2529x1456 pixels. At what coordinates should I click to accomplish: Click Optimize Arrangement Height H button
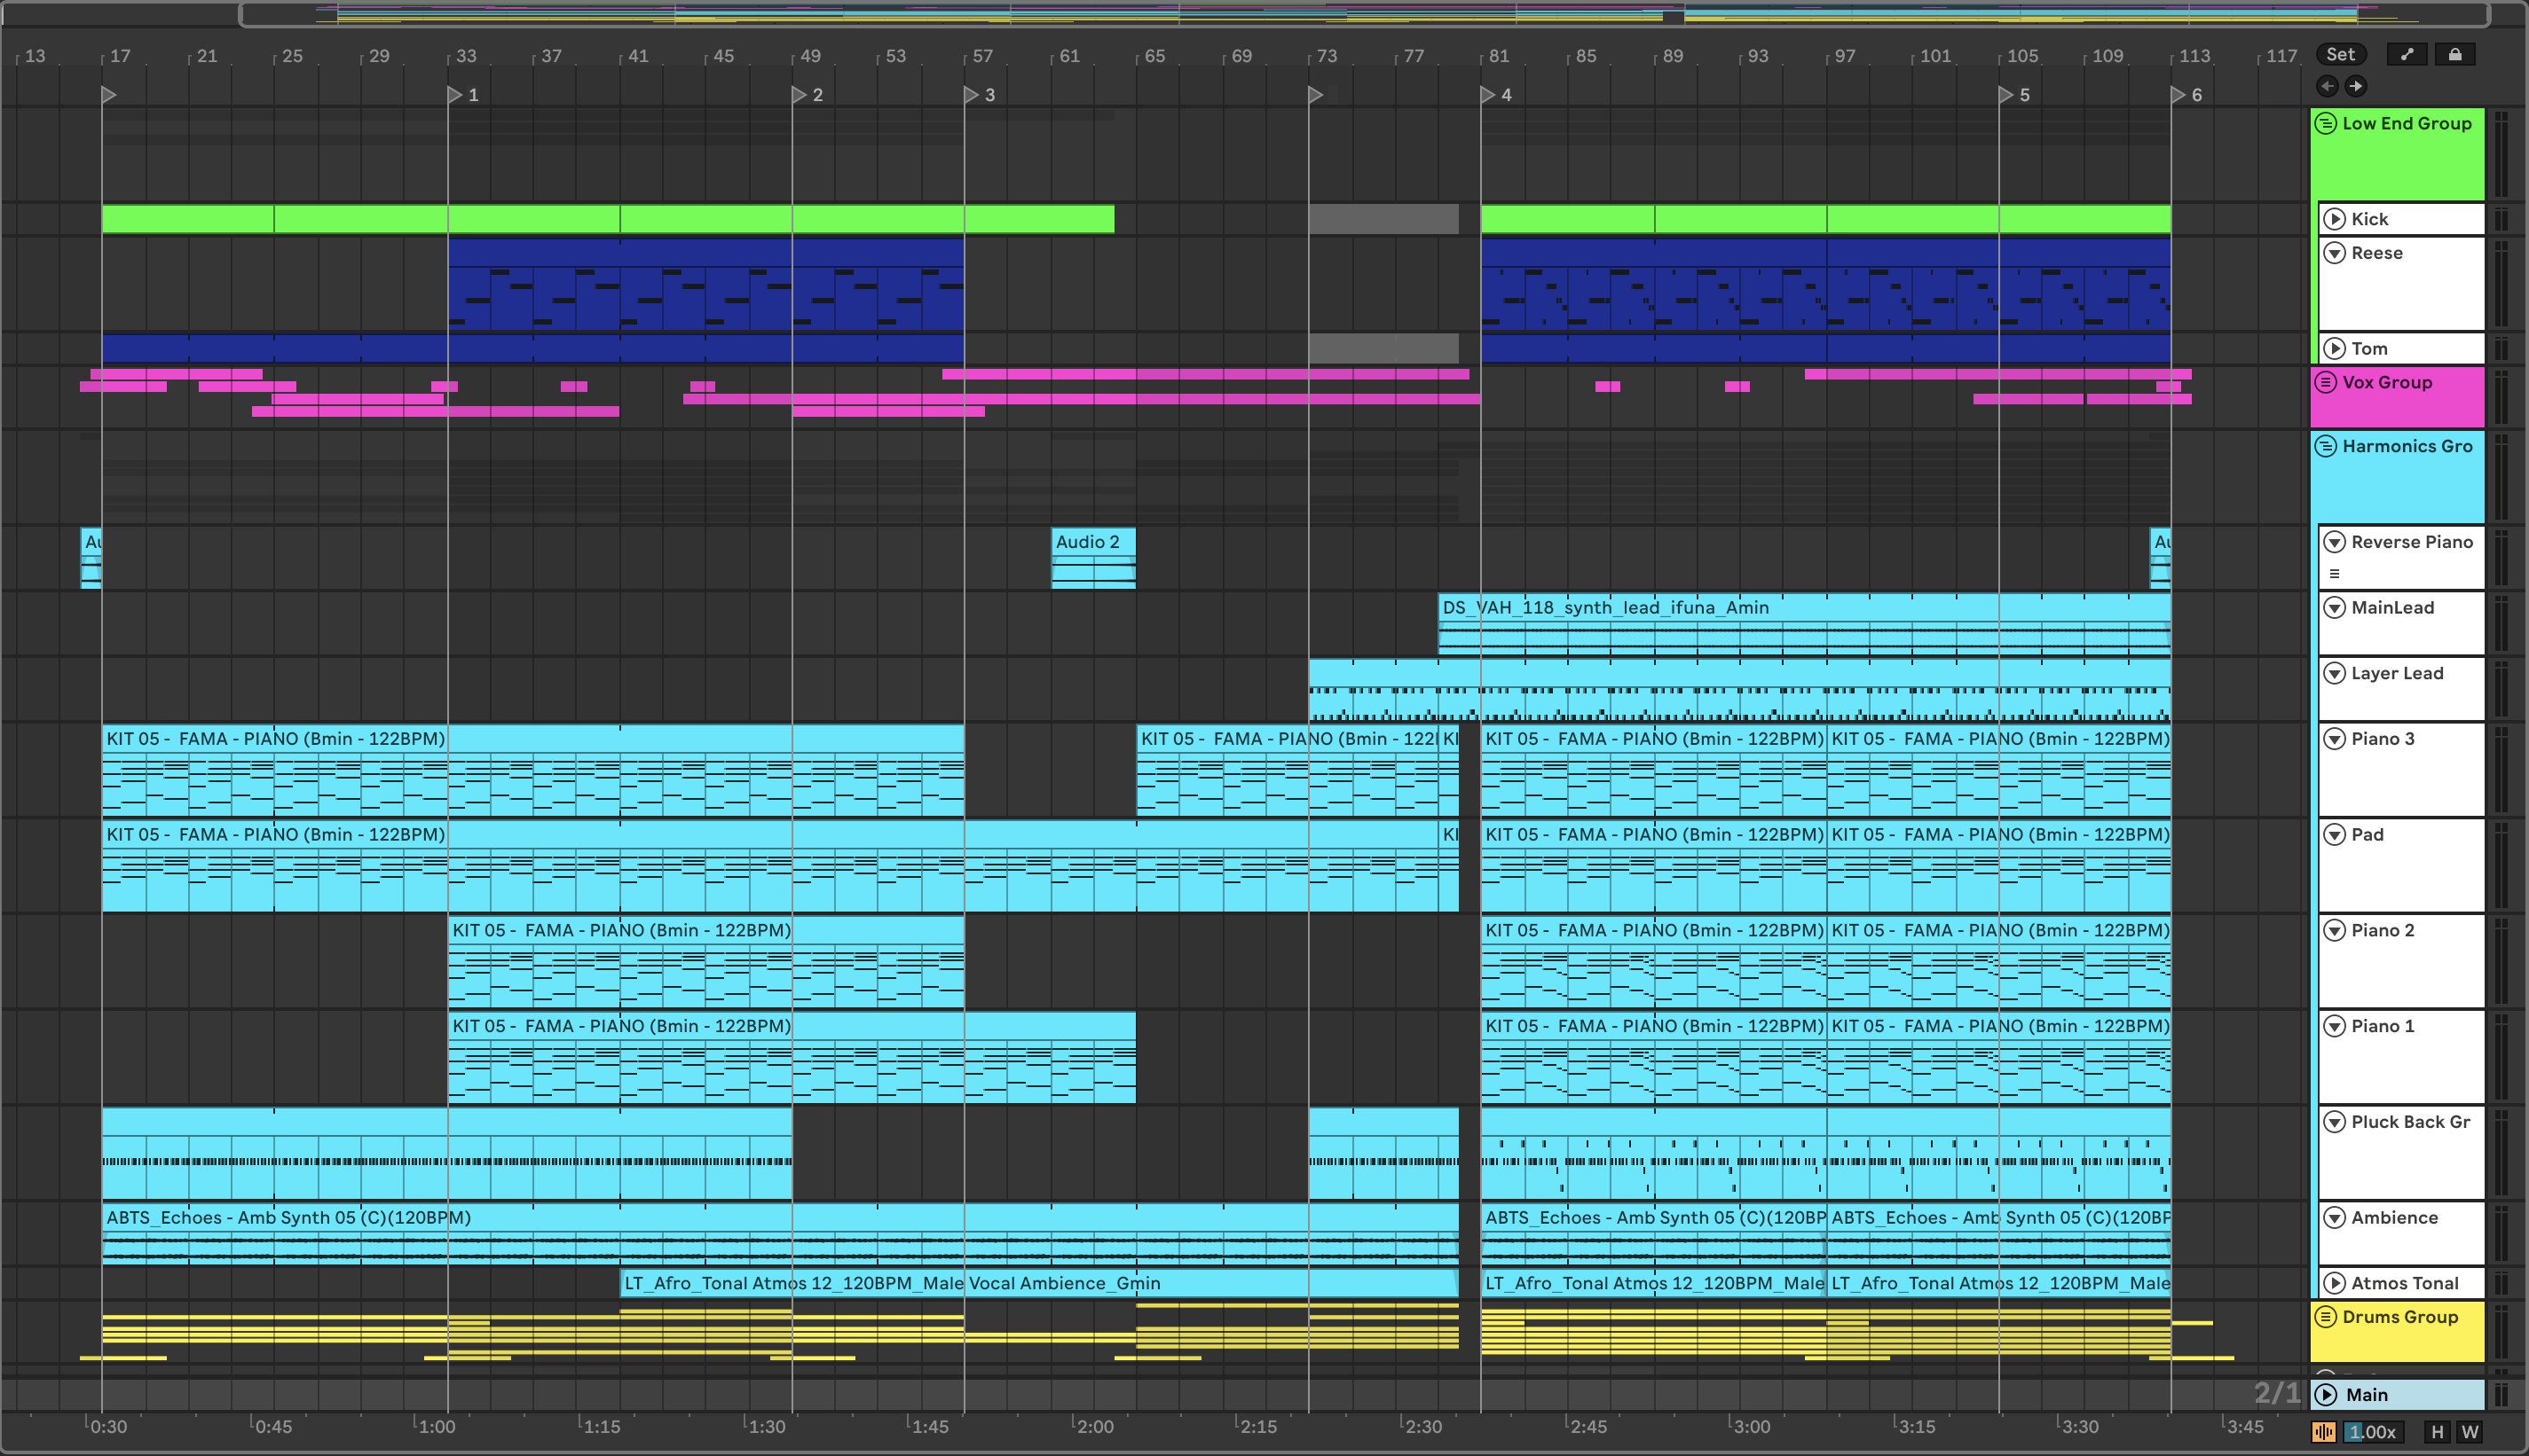tap(2437, 1432)
